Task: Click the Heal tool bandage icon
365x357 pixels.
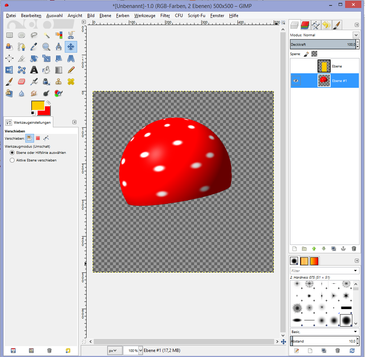Action: (x=71, y=81)
